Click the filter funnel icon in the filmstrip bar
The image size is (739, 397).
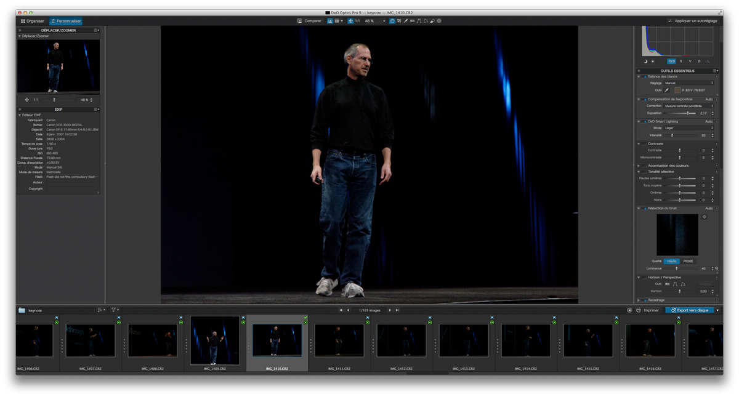tap(114, 310)
